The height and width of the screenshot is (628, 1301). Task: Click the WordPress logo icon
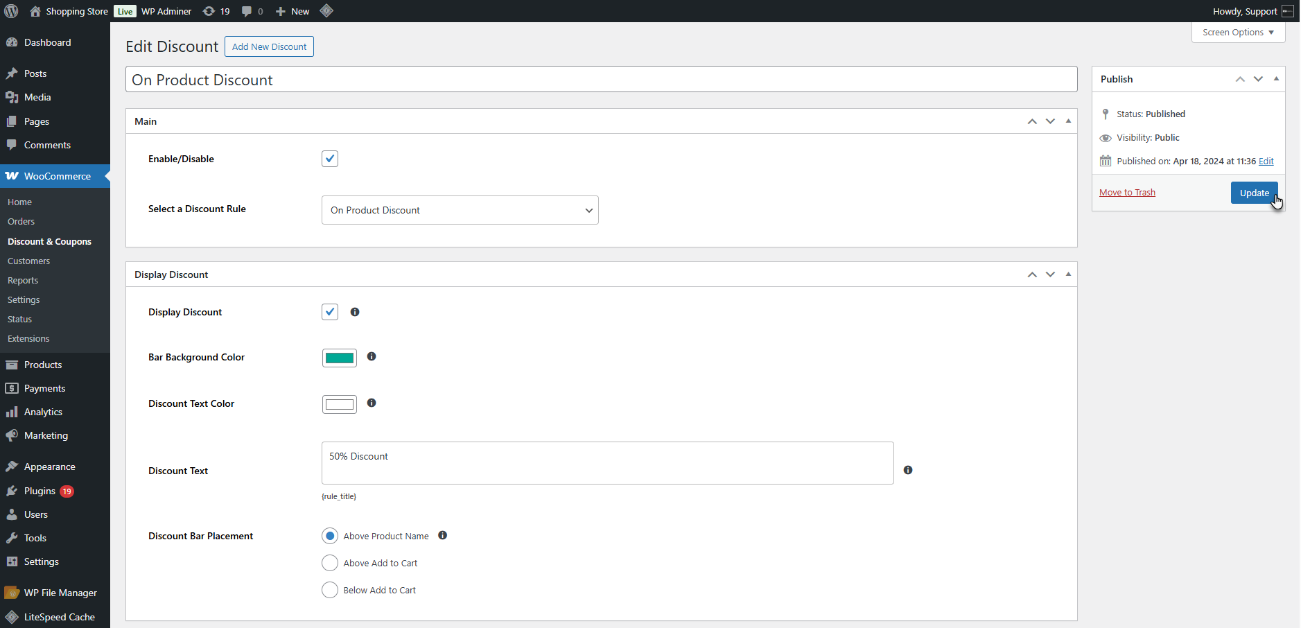click(x=11, y=11)
